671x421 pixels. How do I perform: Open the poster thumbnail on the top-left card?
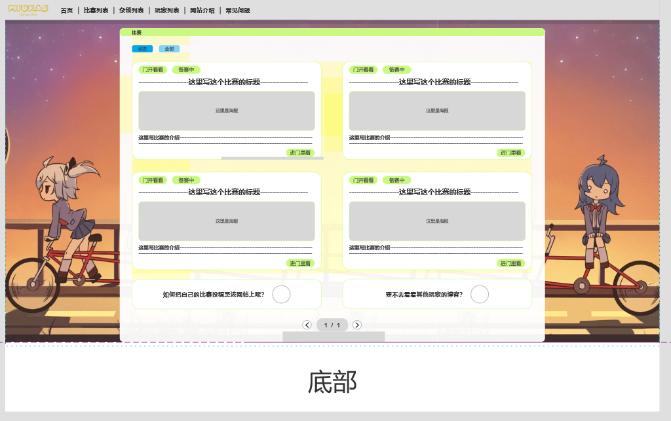(227, 111)
